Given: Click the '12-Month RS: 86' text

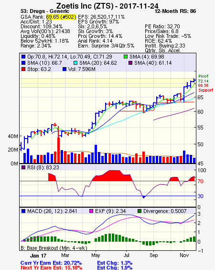Looking at the screenshot, I should point(175,11).
